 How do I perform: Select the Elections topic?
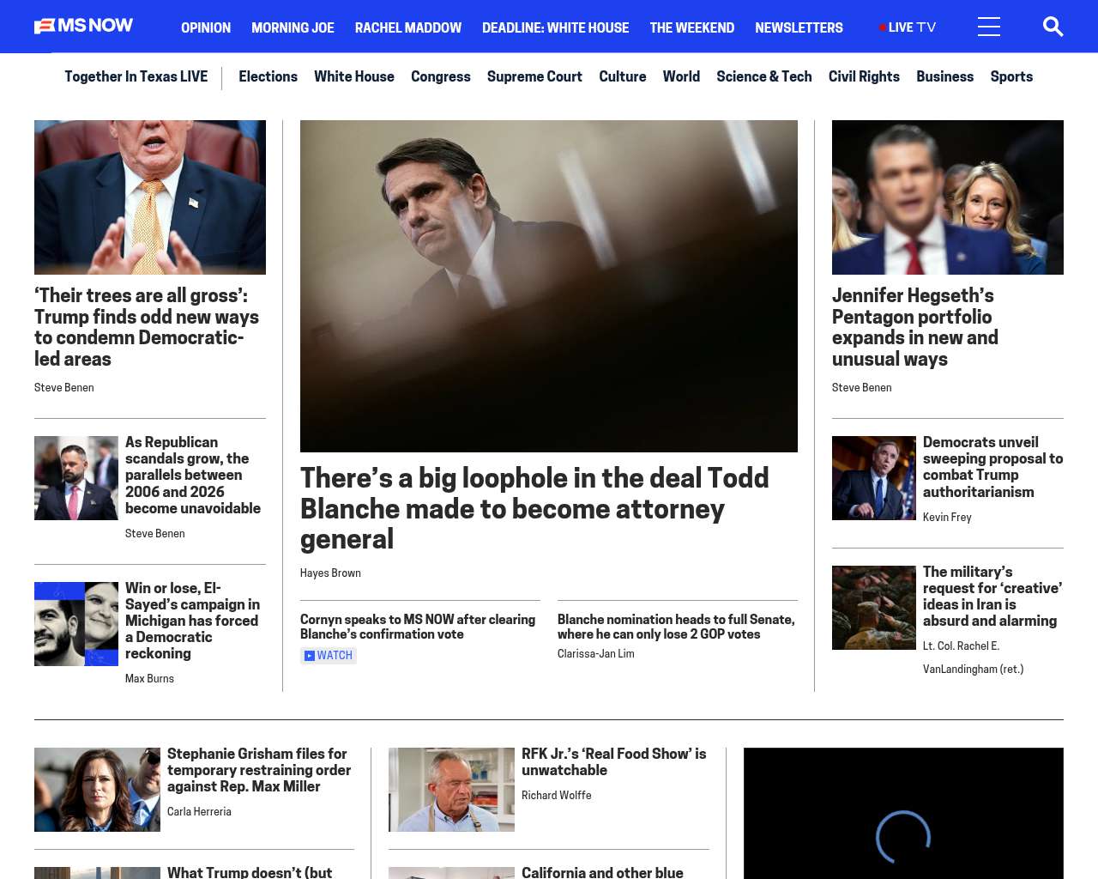[268, 76]
